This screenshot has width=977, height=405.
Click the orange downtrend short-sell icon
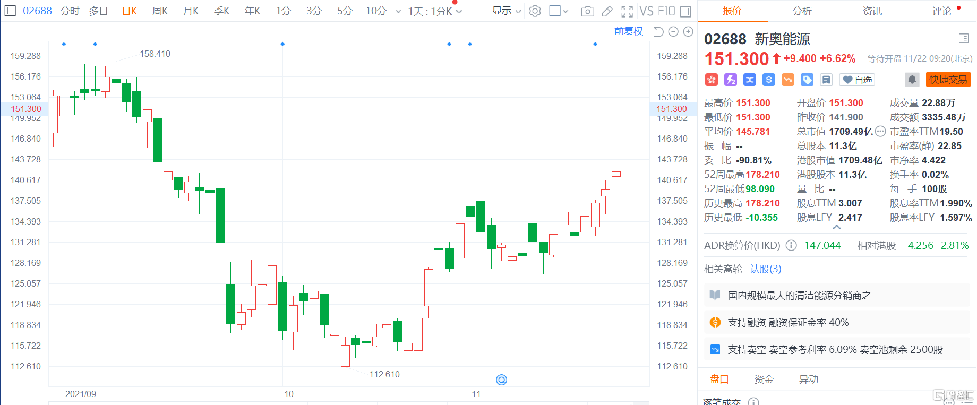(788, 80)
